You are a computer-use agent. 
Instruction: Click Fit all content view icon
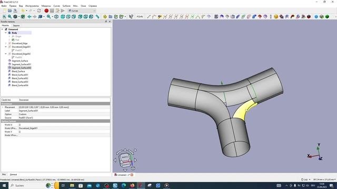4,16
